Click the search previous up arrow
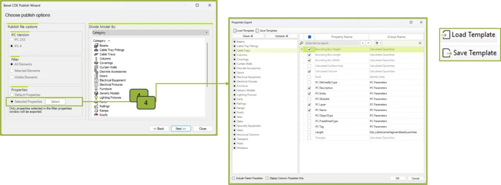The width and height of the screenshot is (501, 185). tap(363, 43)
